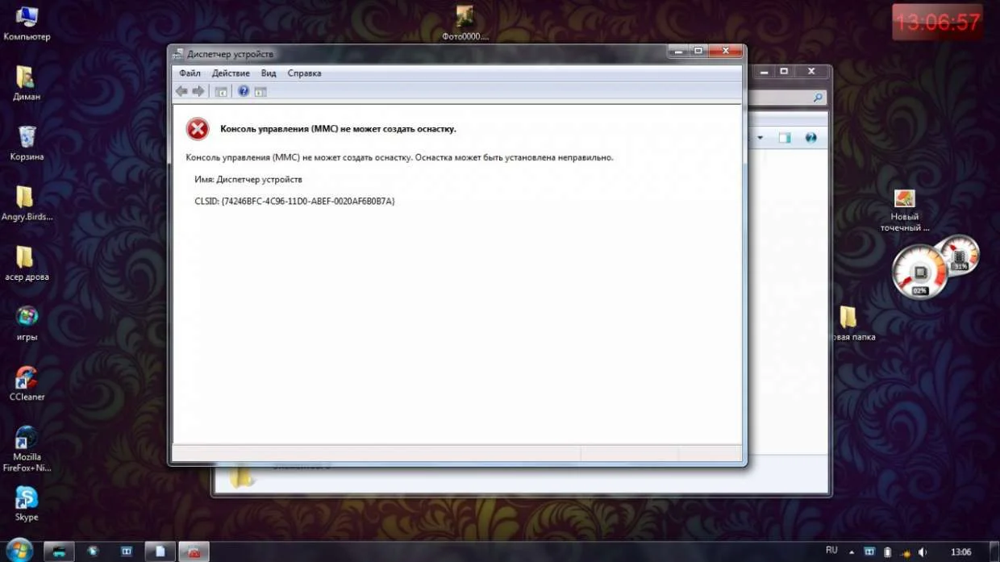Open the Справка menu
Viewport: 1000px width, 562px height.
click(x=304, y=73)
